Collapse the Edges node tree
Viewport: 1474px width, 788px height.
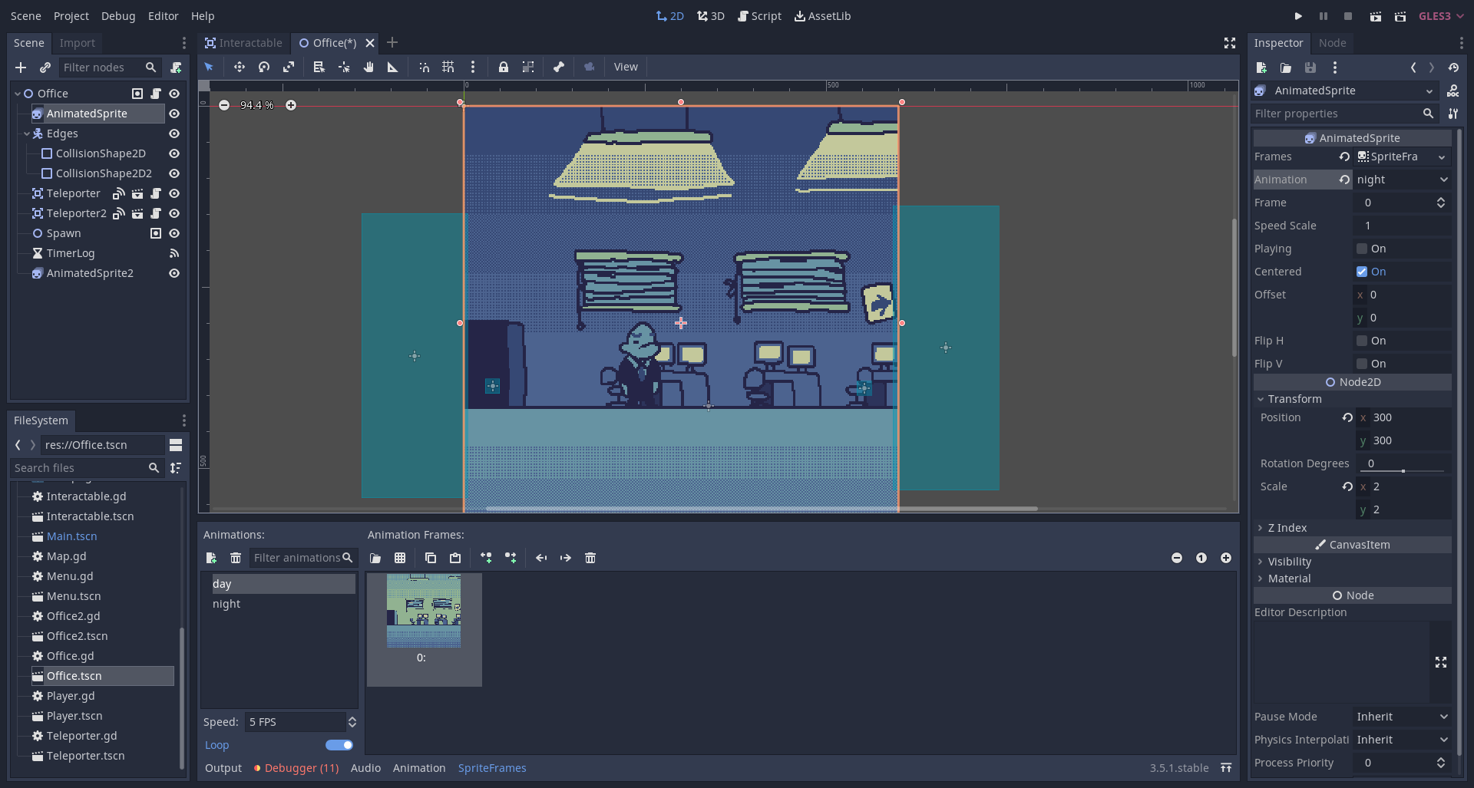pos(27,134)
